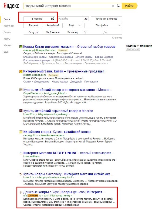Click Очистить to reset filters
The image size is (152, 210).
[117, 38]
